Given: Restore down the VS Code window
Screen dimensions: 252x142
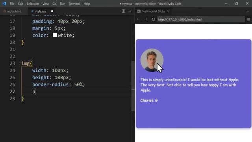Looking at the screenshot, I should (x=237, y=4).
